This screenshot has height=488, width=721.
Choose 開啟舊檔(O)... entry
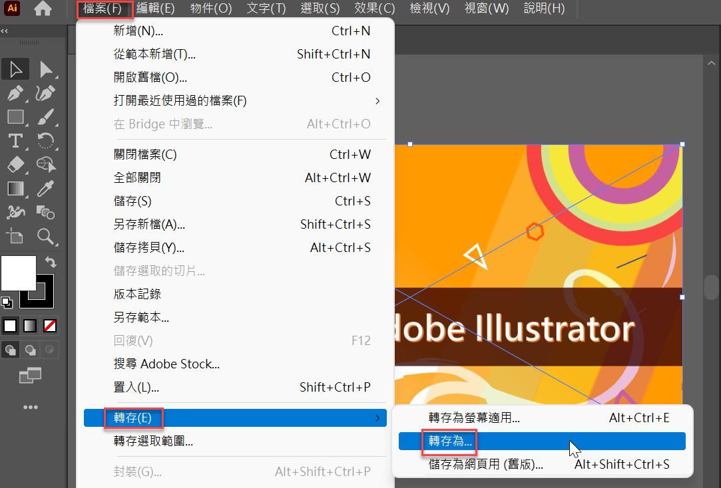pos(235,77)
